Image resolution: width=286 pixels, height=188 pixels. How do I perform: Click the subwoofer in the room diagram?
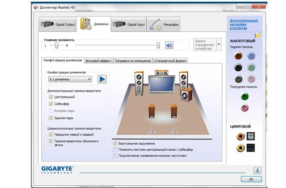click(x=187, y=95)
